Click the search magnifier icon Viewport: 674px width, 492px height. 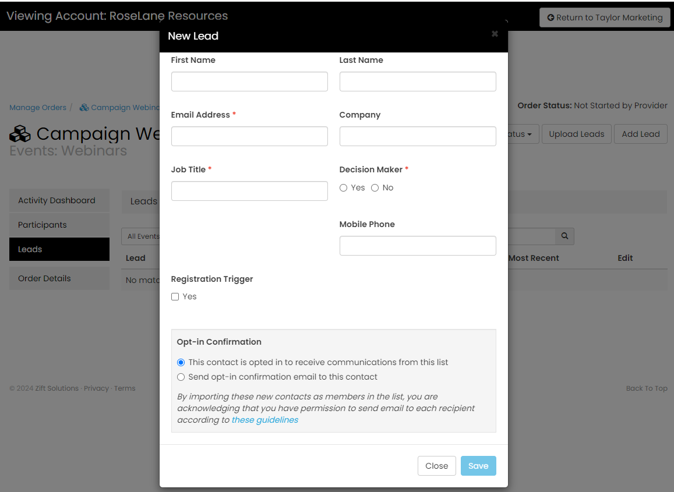[x=564, y=236]
